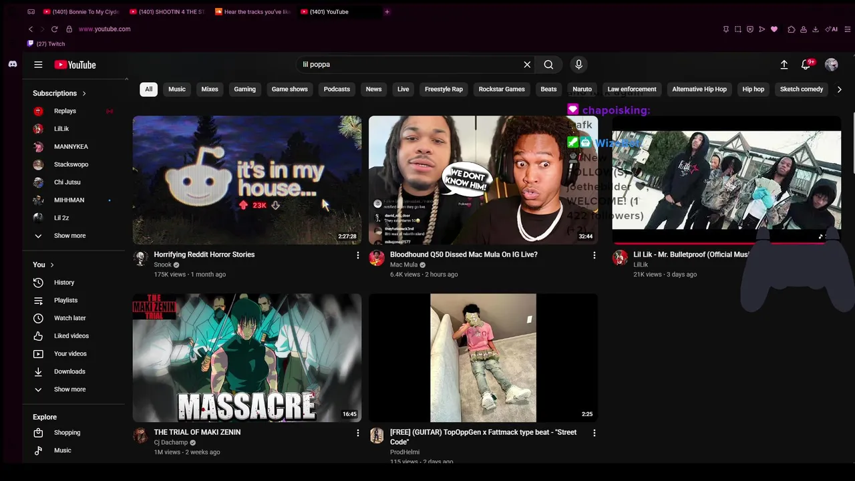The height and width of the screenshot is (481, 855).
Task: Click the lil poppa search field
Action: (x=409, y=65)
